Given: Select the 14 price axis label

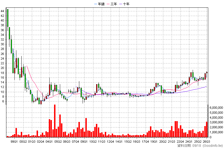Looking at the screenshot, I should coord(2,82).
